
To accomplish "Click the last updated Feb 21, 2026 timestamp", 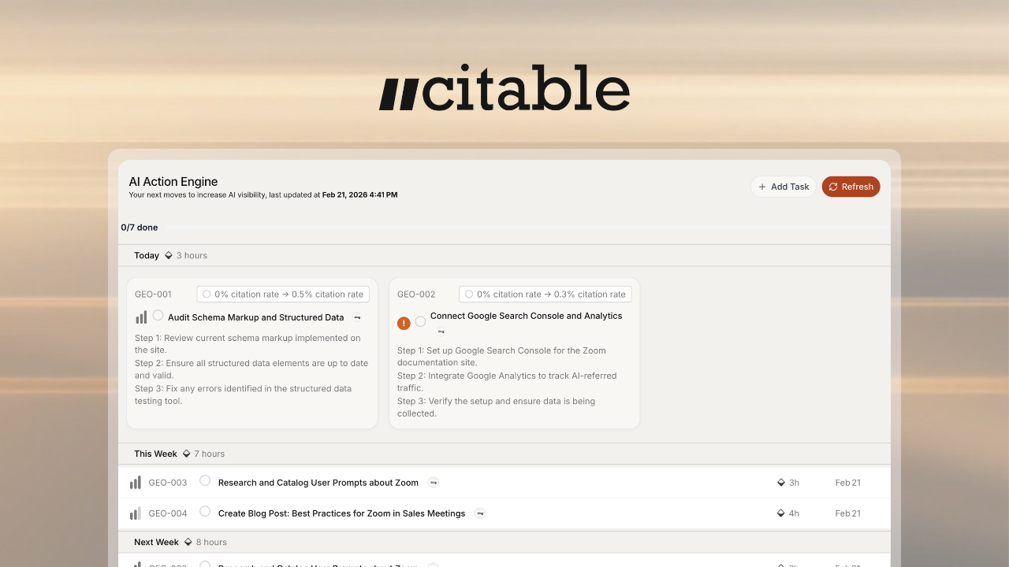I will (x=360, y=195).
